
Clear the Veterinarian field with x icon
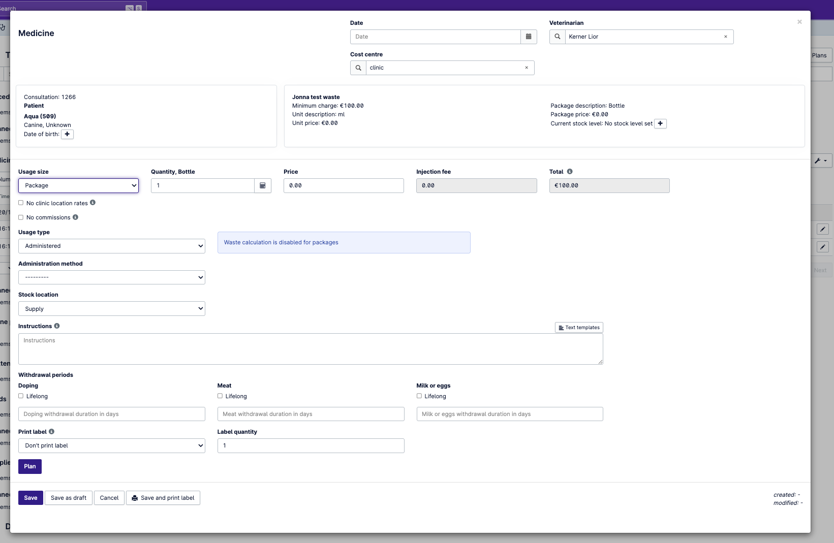[725, 37]
